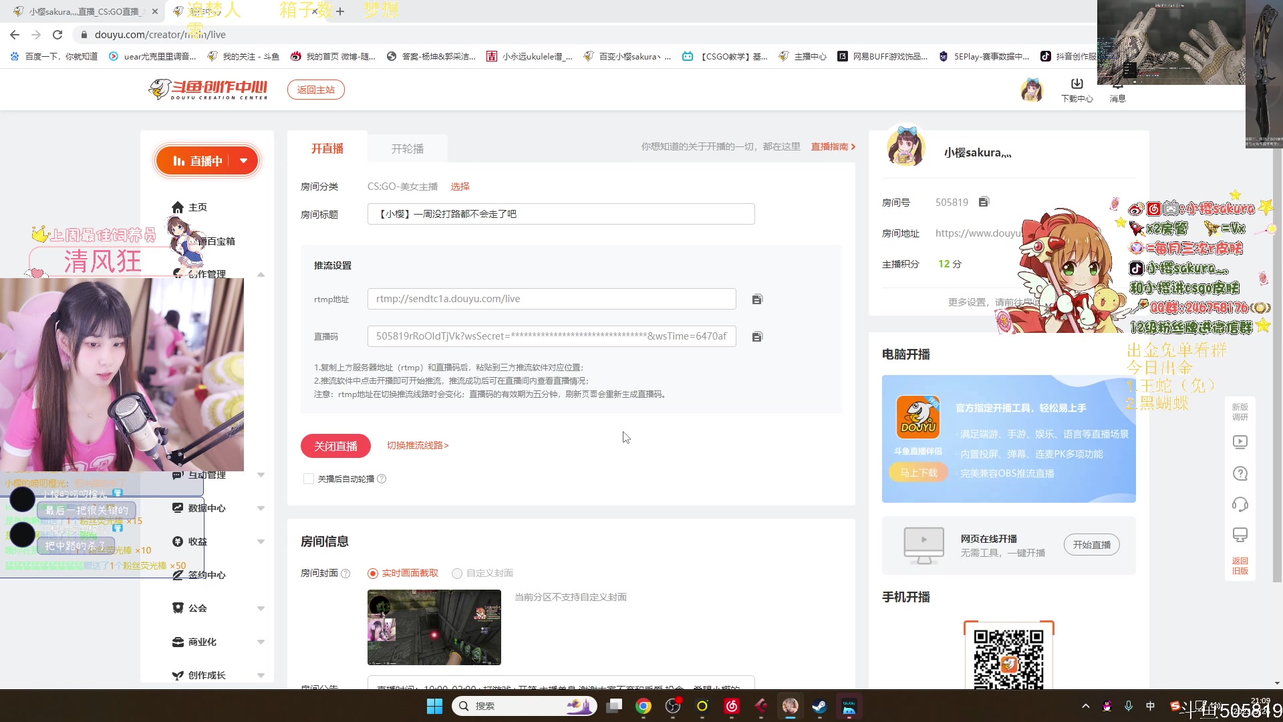The width and height of the screenshot is (1283, 722).
Task: Expand the 创作成长 sidebar section
Action: 261,675
